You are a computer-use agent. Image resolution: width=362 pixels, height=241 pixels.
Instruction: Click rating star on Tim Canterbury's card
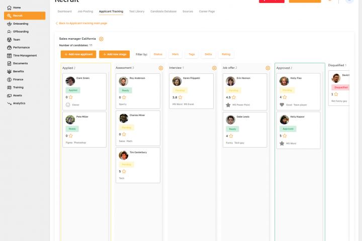(124, 171)
